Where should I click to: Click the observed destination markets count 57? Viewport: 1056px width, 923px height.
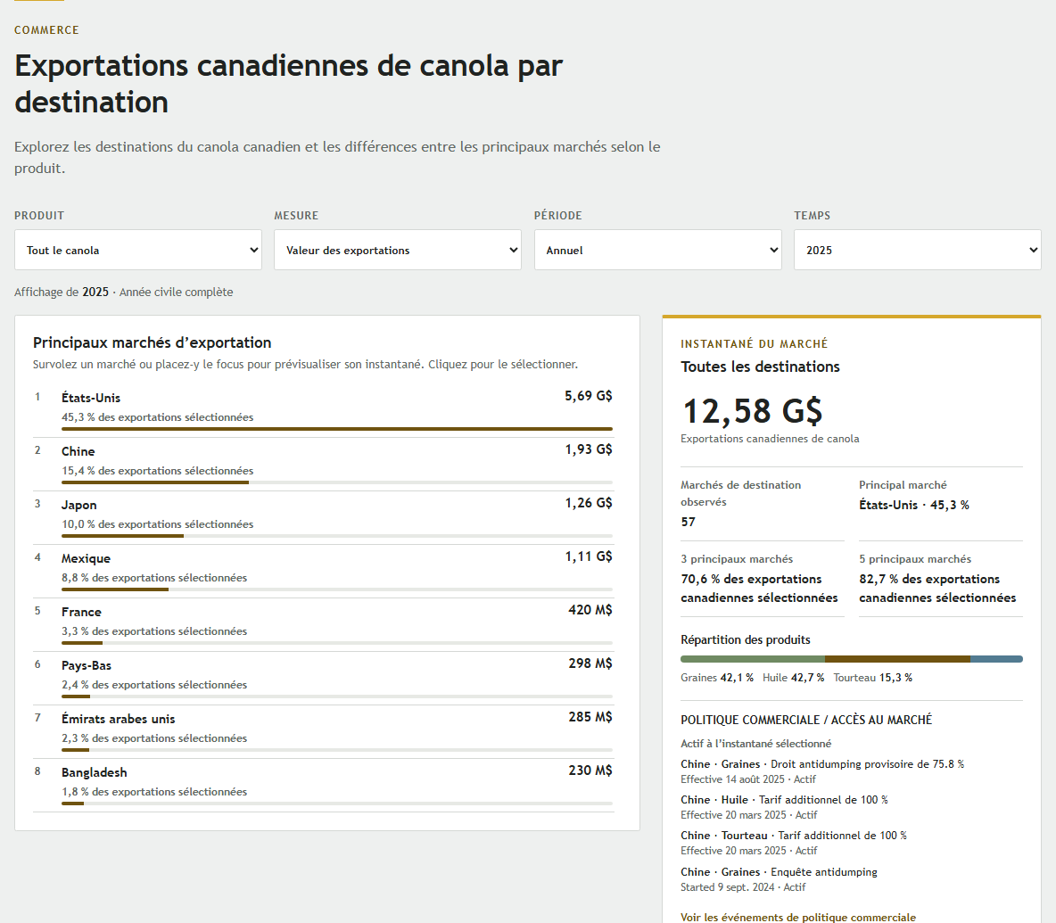pos(688,522)
